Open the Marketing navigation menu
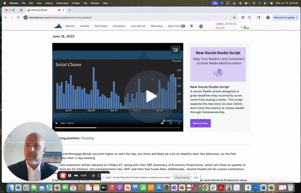The image size is (301, 193). click(157, 26)
